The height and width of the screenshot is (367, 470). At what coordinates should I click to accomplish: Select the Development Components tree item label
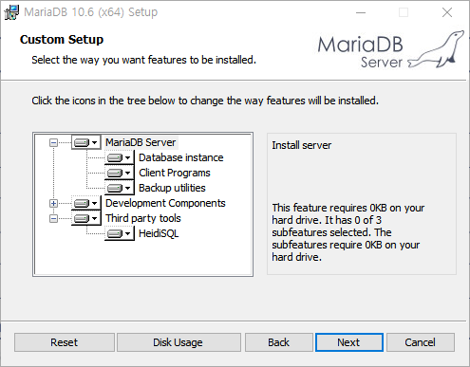165,203
